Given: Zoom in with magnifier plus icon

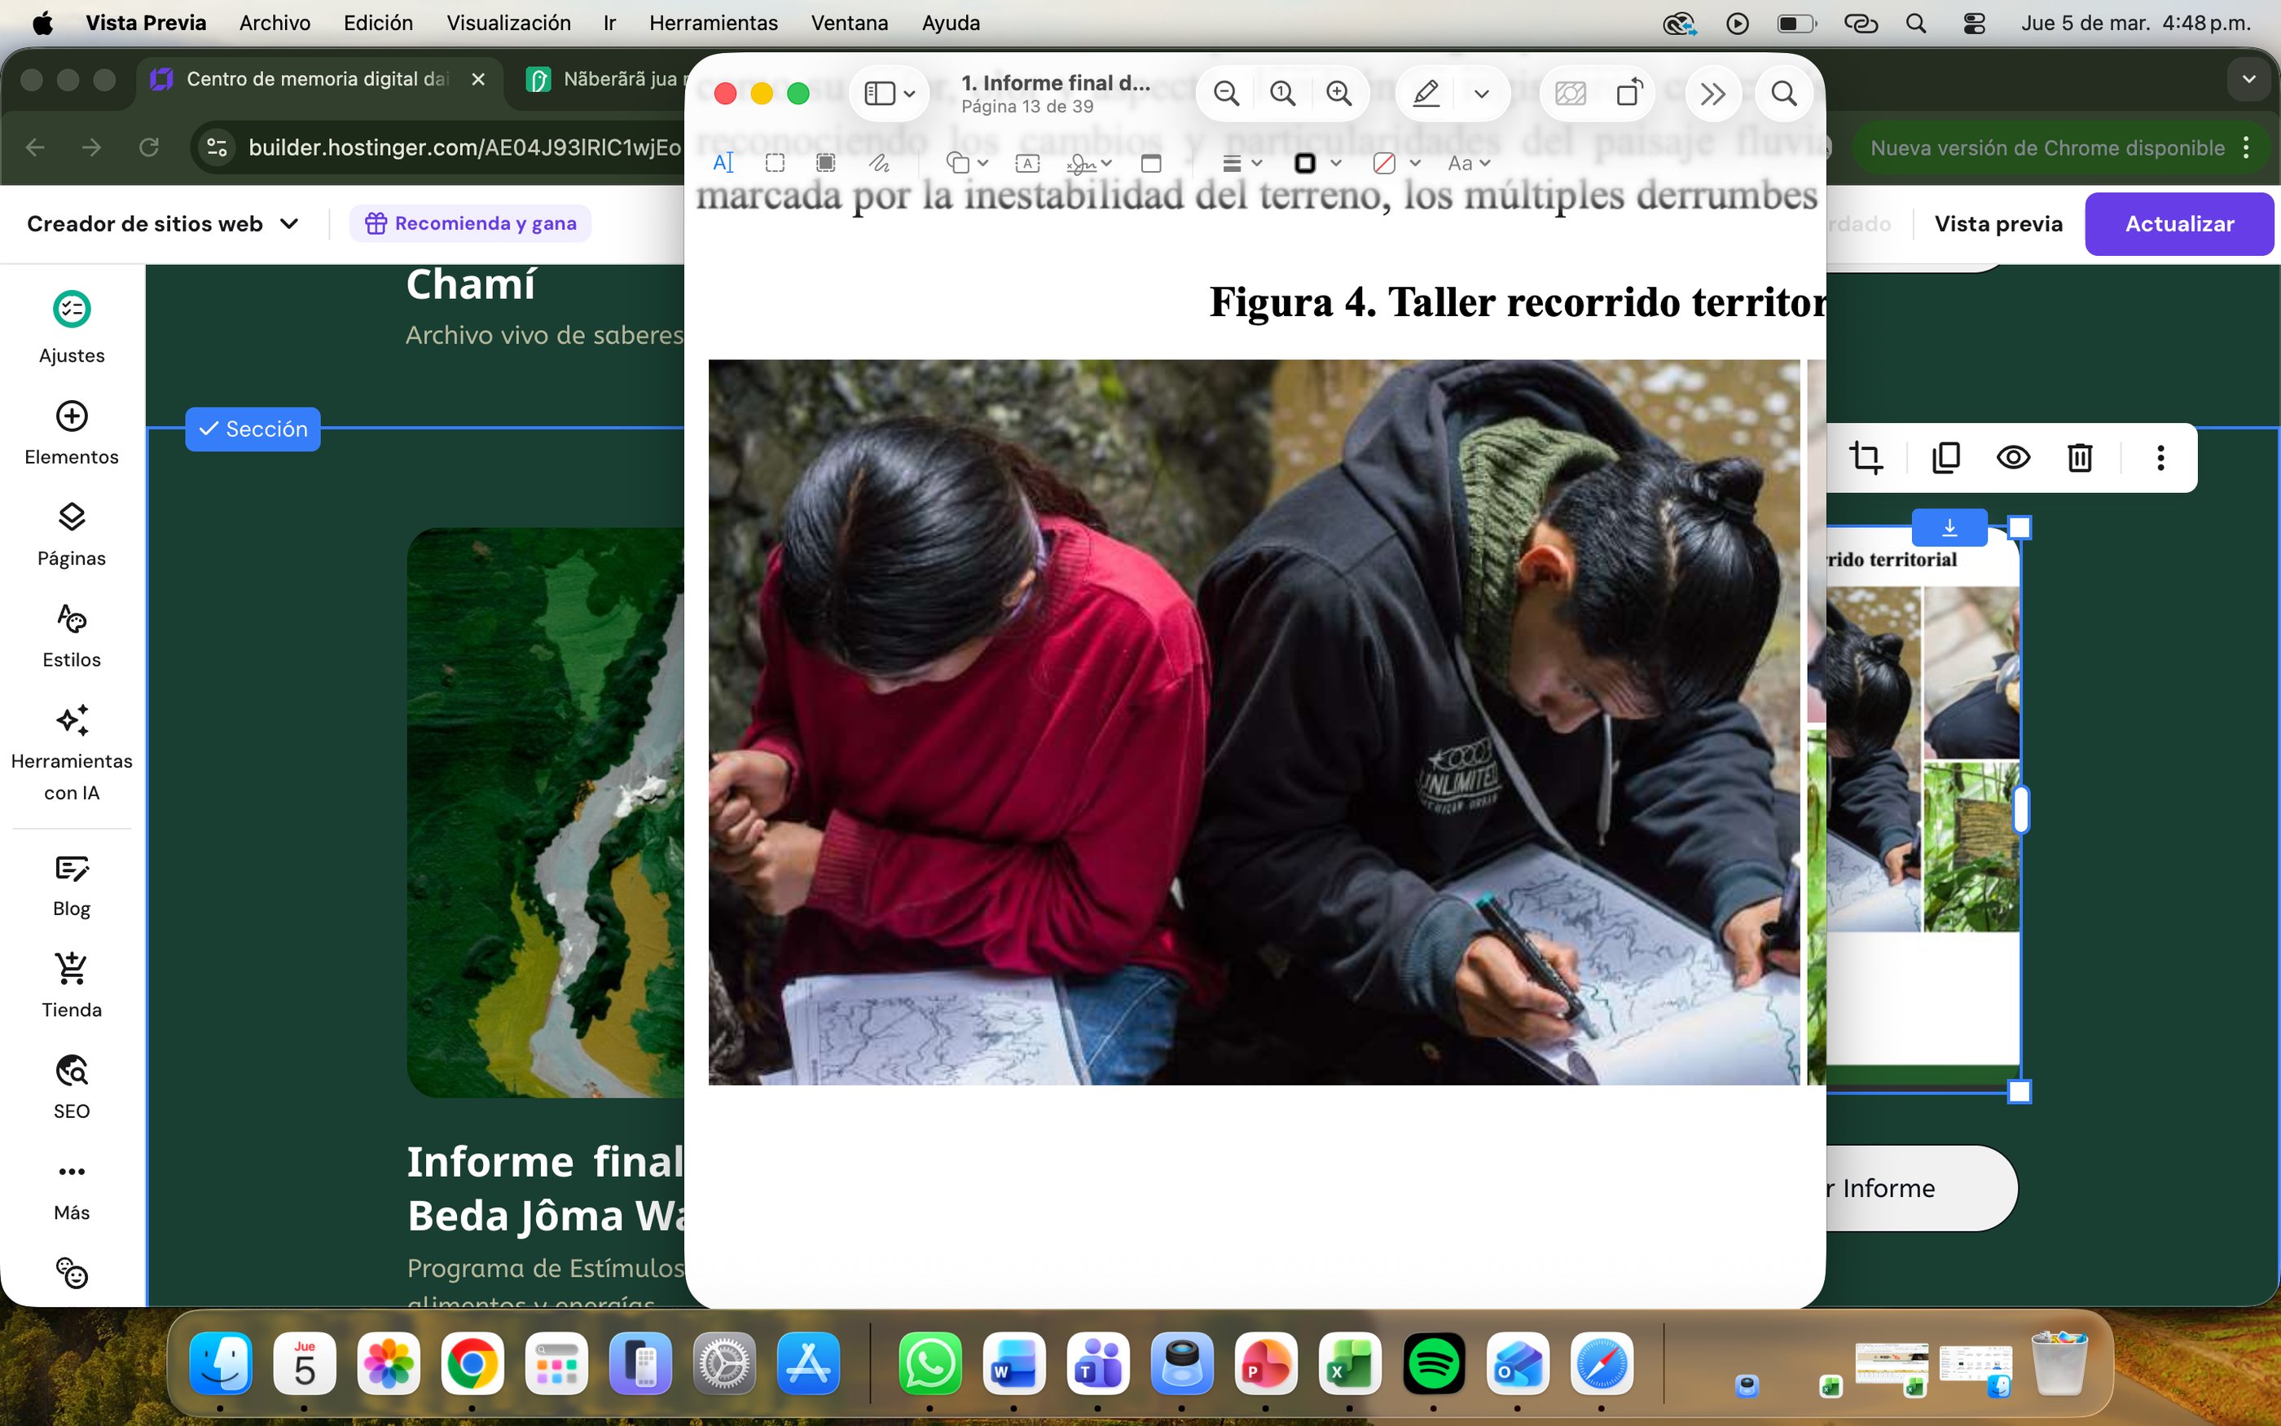Looking at the screenshot, I should pyautogui.click(x=1338, y=94).
